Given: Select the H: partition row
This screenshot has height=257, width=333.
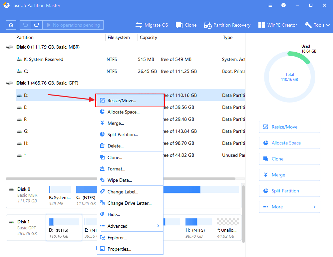Looking at the screenshot, I should click(130, 143).
